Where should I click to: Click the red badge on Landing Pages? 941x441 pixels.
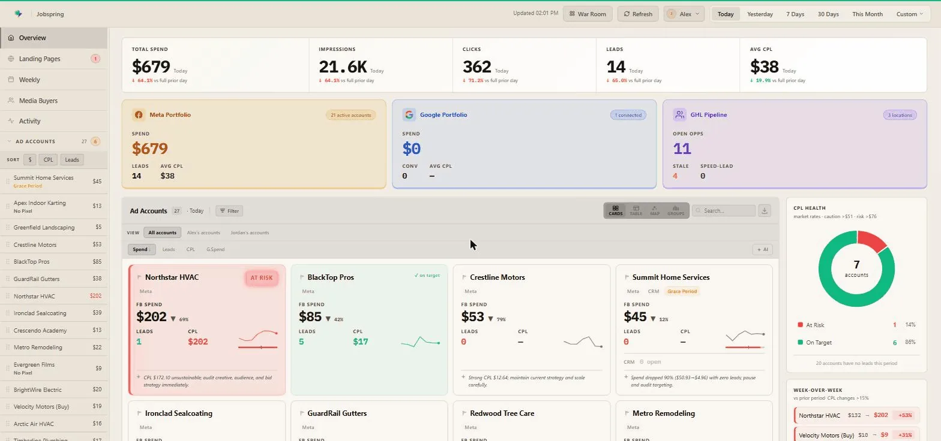(95, 59)
